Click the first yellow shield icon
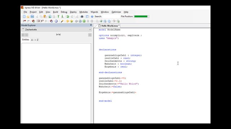231x129 pixels. tap(67, 21)
